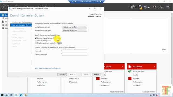Click the All Servers red tile header
This screenshot has width=173, height=97.
click(x=142, y=66)
